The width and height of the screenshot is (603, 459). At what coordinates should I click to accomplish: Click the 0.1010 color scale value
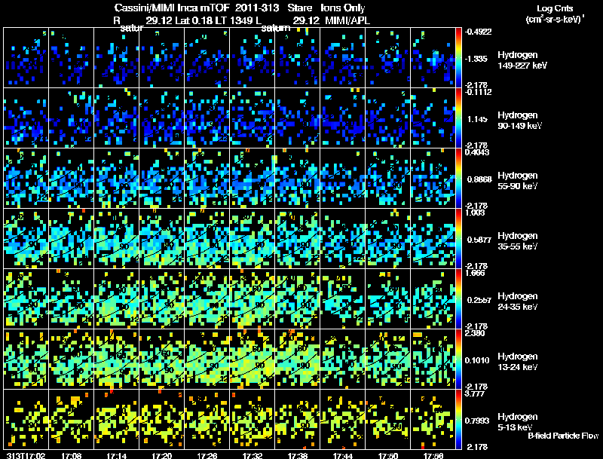point(477,360)
